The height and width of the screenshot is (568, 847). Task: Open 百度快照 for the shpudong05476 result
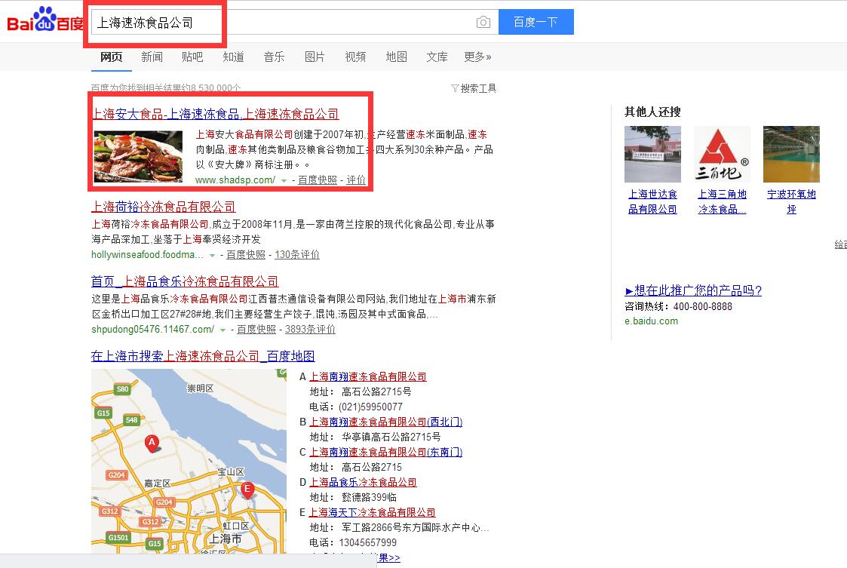[x=256, y=329]
